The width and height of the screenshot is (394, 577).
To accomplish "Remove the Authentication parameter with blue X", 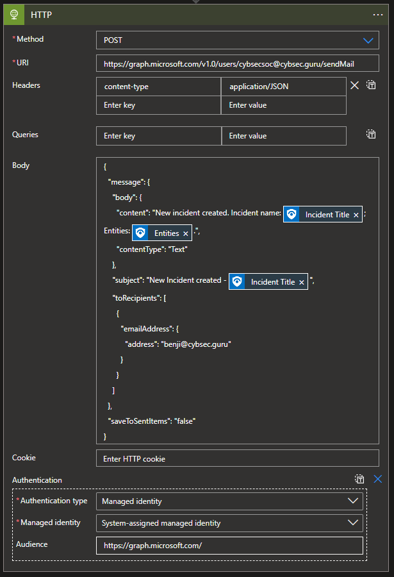I will coord(378,479).
